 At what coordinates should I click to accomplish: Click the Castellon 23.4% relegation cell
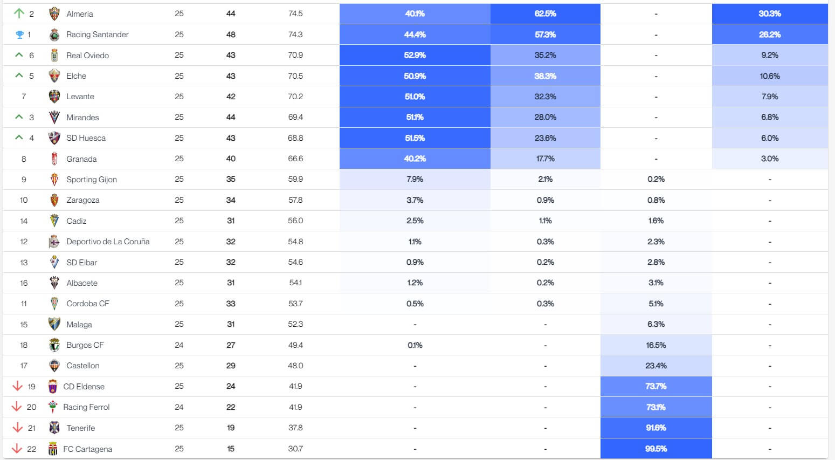click(656, 366)
